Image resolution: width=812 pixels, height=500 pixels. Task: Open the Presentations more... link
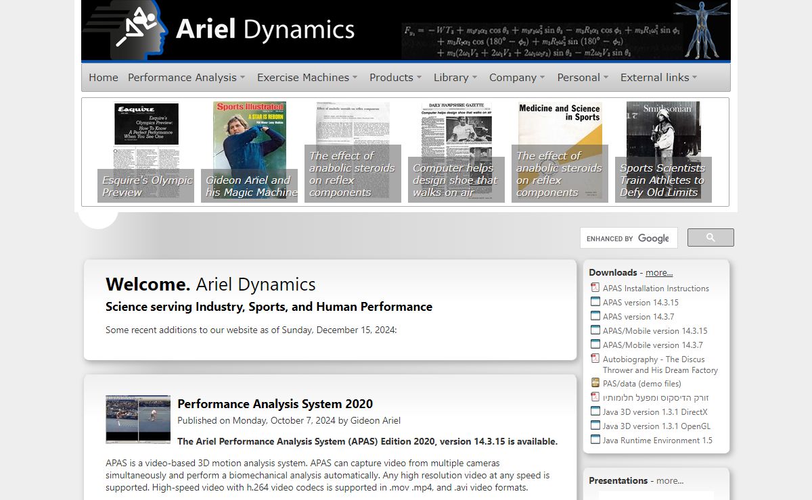[670, 481]
